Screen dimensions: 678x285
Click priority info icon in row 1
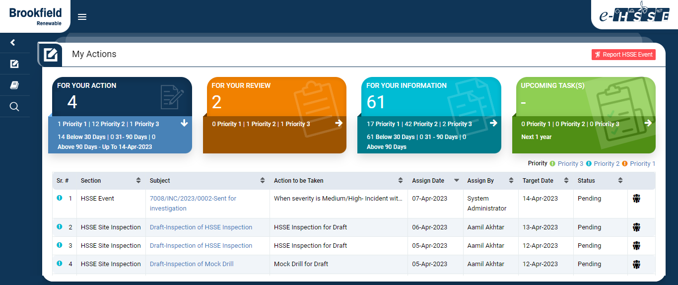(x=60, y=198)
